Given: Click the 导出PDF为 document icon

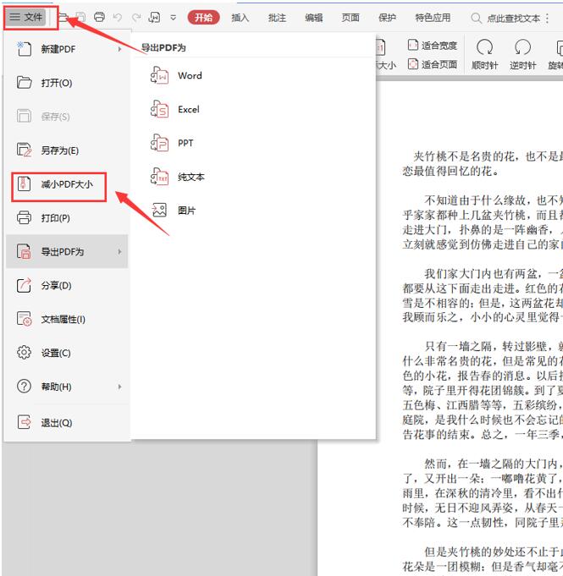Looking at the screenshot, I should click(24, 251).
